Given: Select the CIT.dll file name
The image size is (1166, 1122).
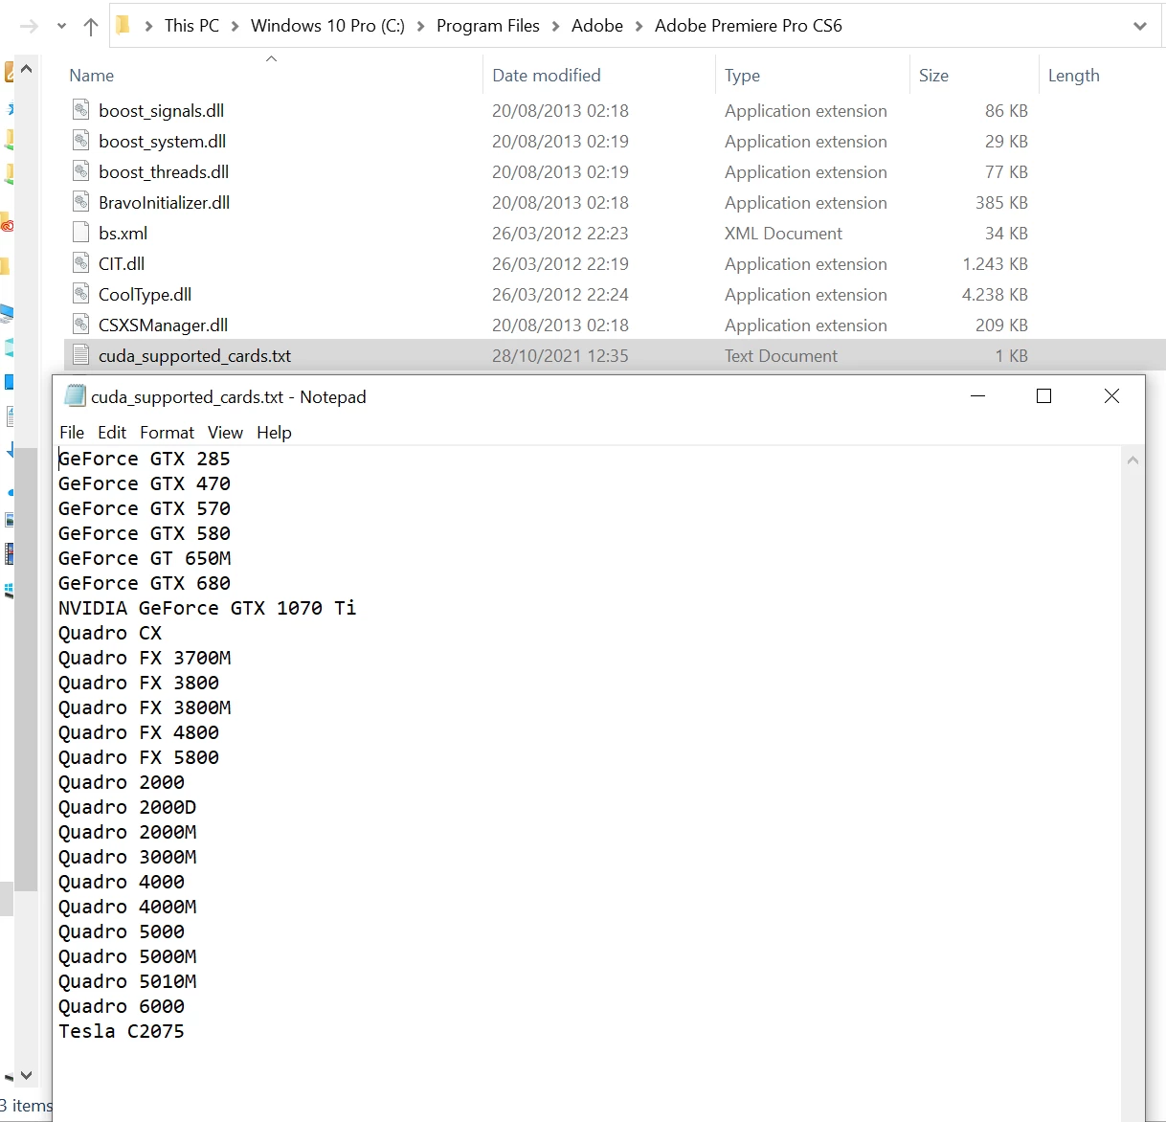Looking at the screenshot, I should click(x=122, y=264).
